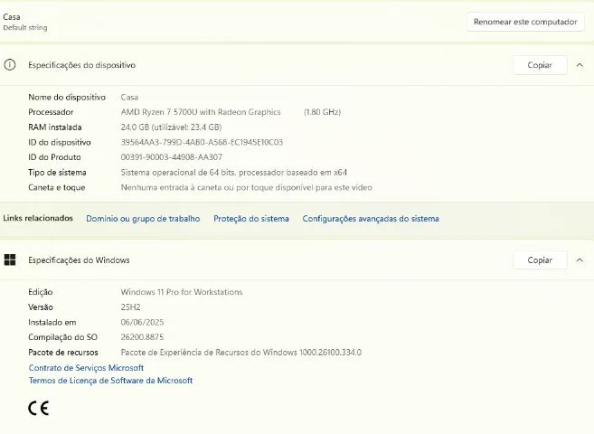Click the Especificações do Windows header text

tap(79, 260)
